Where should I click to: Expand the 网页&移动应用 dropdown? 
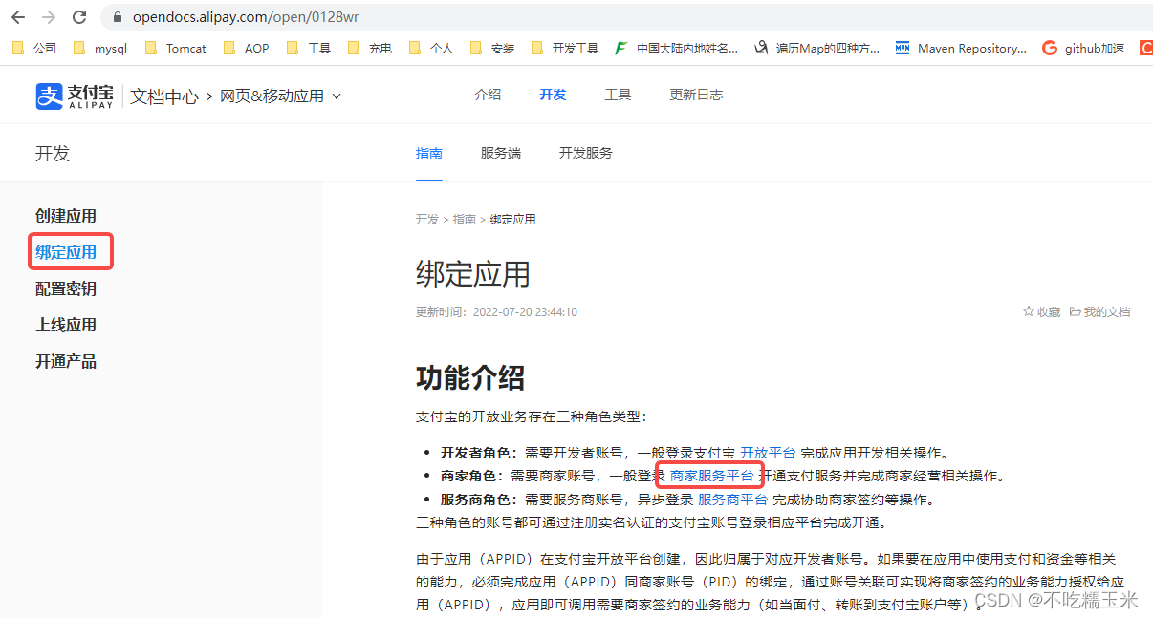click(280, 96)
